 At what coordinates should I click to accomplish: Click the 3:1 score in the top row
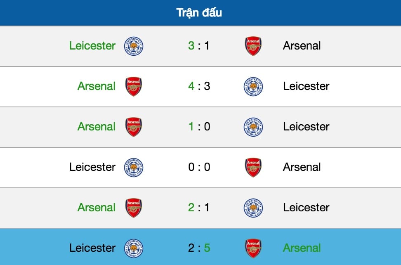(x=200, y=46)
